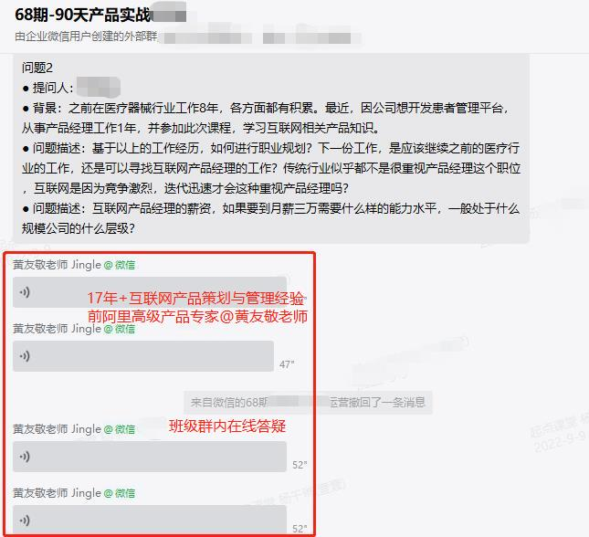Open group title 68期-90天产品实战
Viewport: 589px width, 537px height.
point(82,15)
